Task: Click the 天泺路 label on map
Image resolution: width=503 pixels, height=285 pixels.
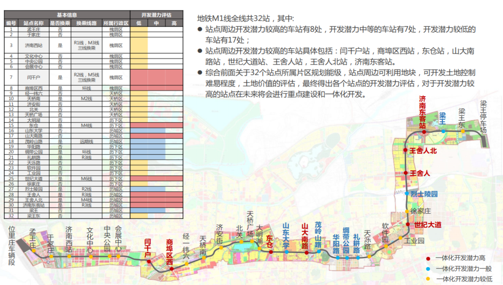Action: coord(367,240)
